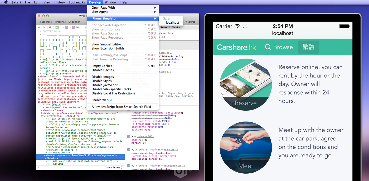Click the '<!-- endbuild -->' comment line
The height and width of the screenshot is (181, 369).
point(58,153)
